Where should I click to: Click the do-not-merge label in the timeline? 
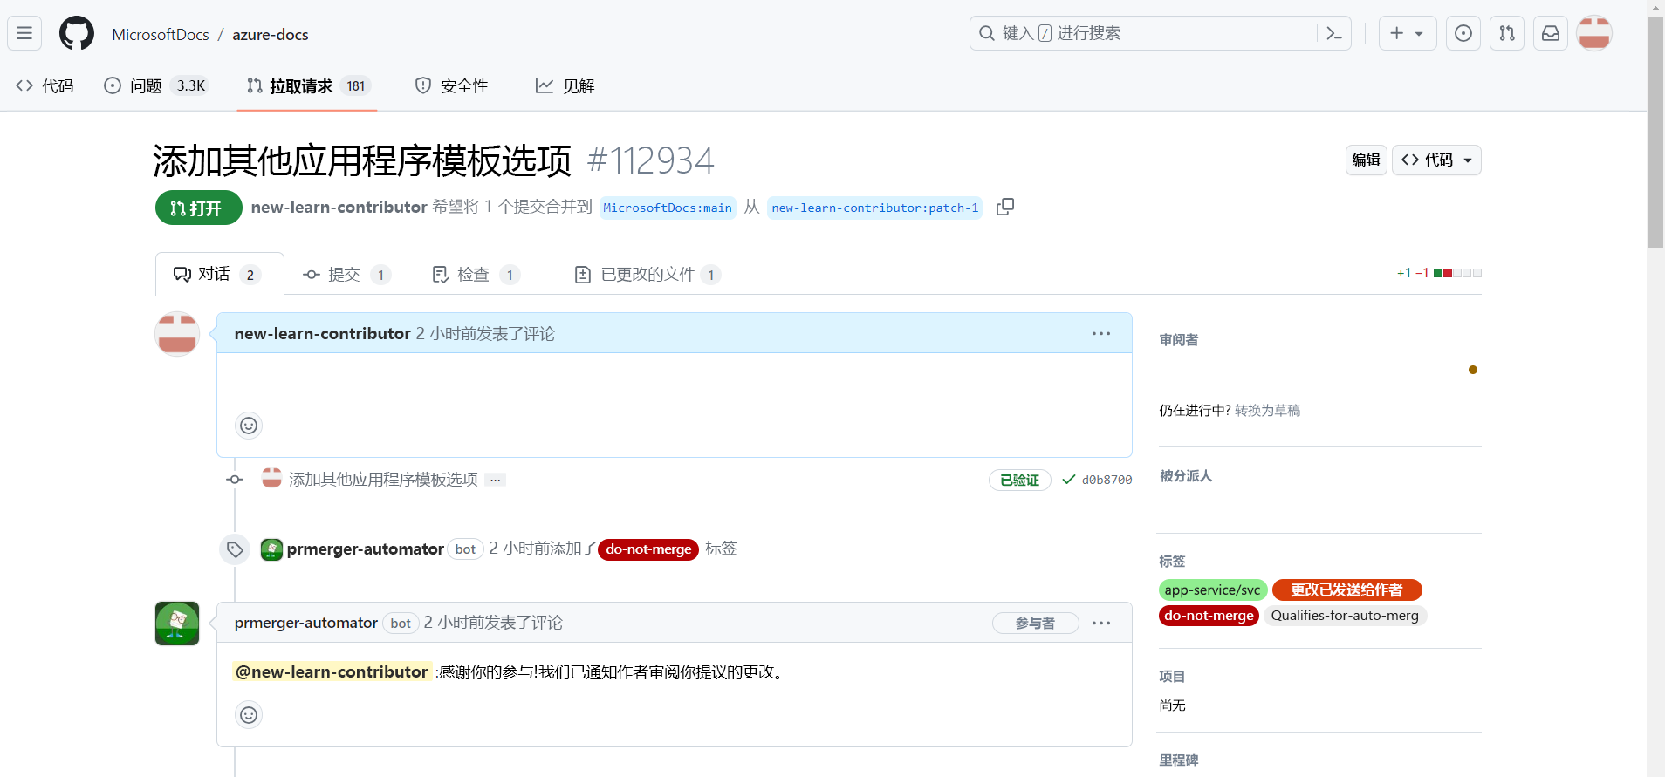(648, 549)
